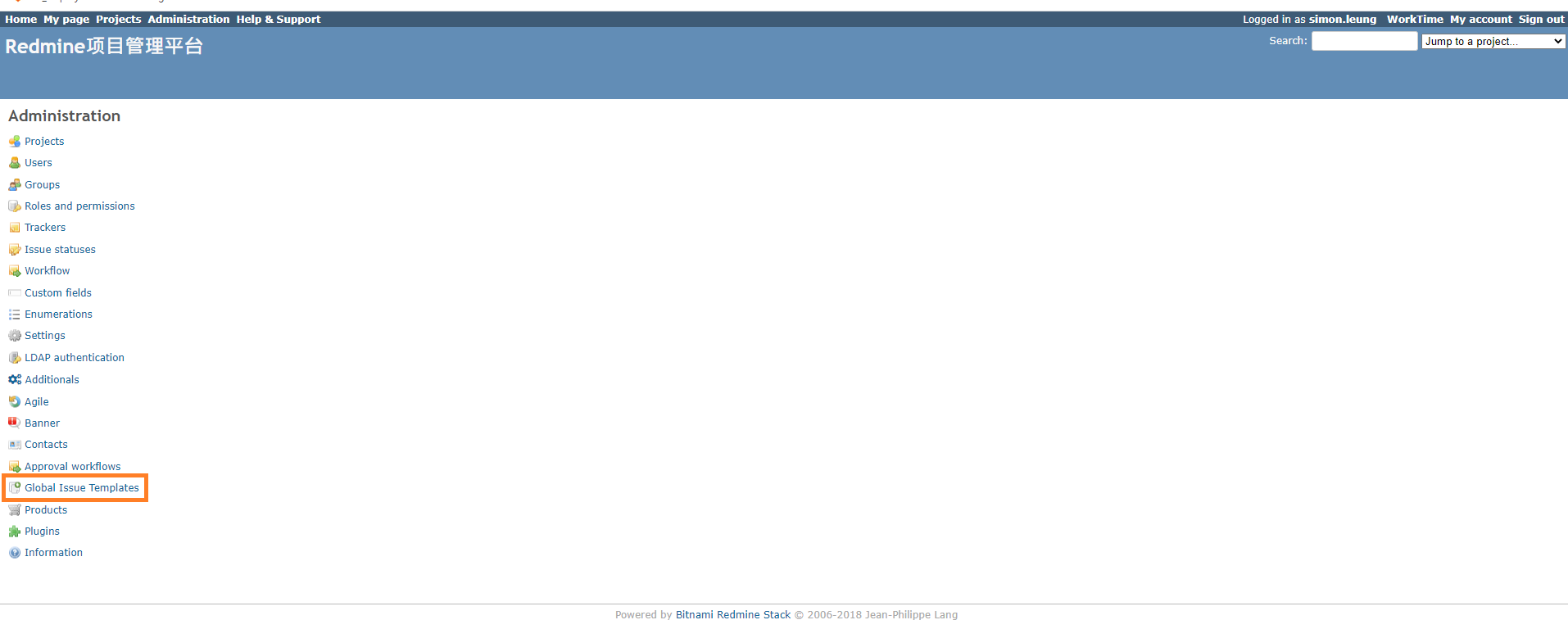Sign out of Redmine
This screenshot has height=629, width=1568.
(1542, 19)
